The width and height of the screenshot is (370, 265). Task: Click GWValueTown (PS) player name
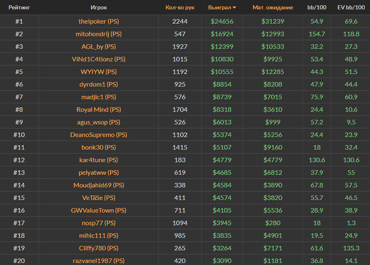click(98, 210)
